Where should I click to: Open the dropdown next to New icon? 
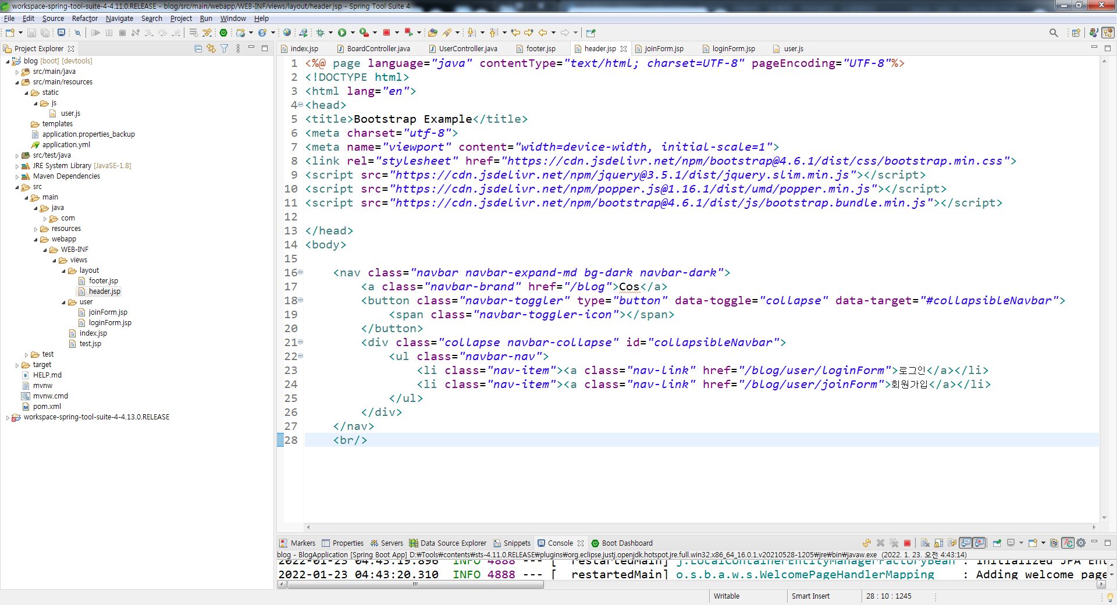(x=20, y=33)
